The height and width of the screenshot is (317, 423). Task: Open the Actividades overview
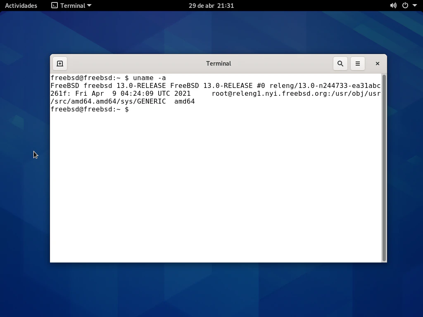[21, 5]
